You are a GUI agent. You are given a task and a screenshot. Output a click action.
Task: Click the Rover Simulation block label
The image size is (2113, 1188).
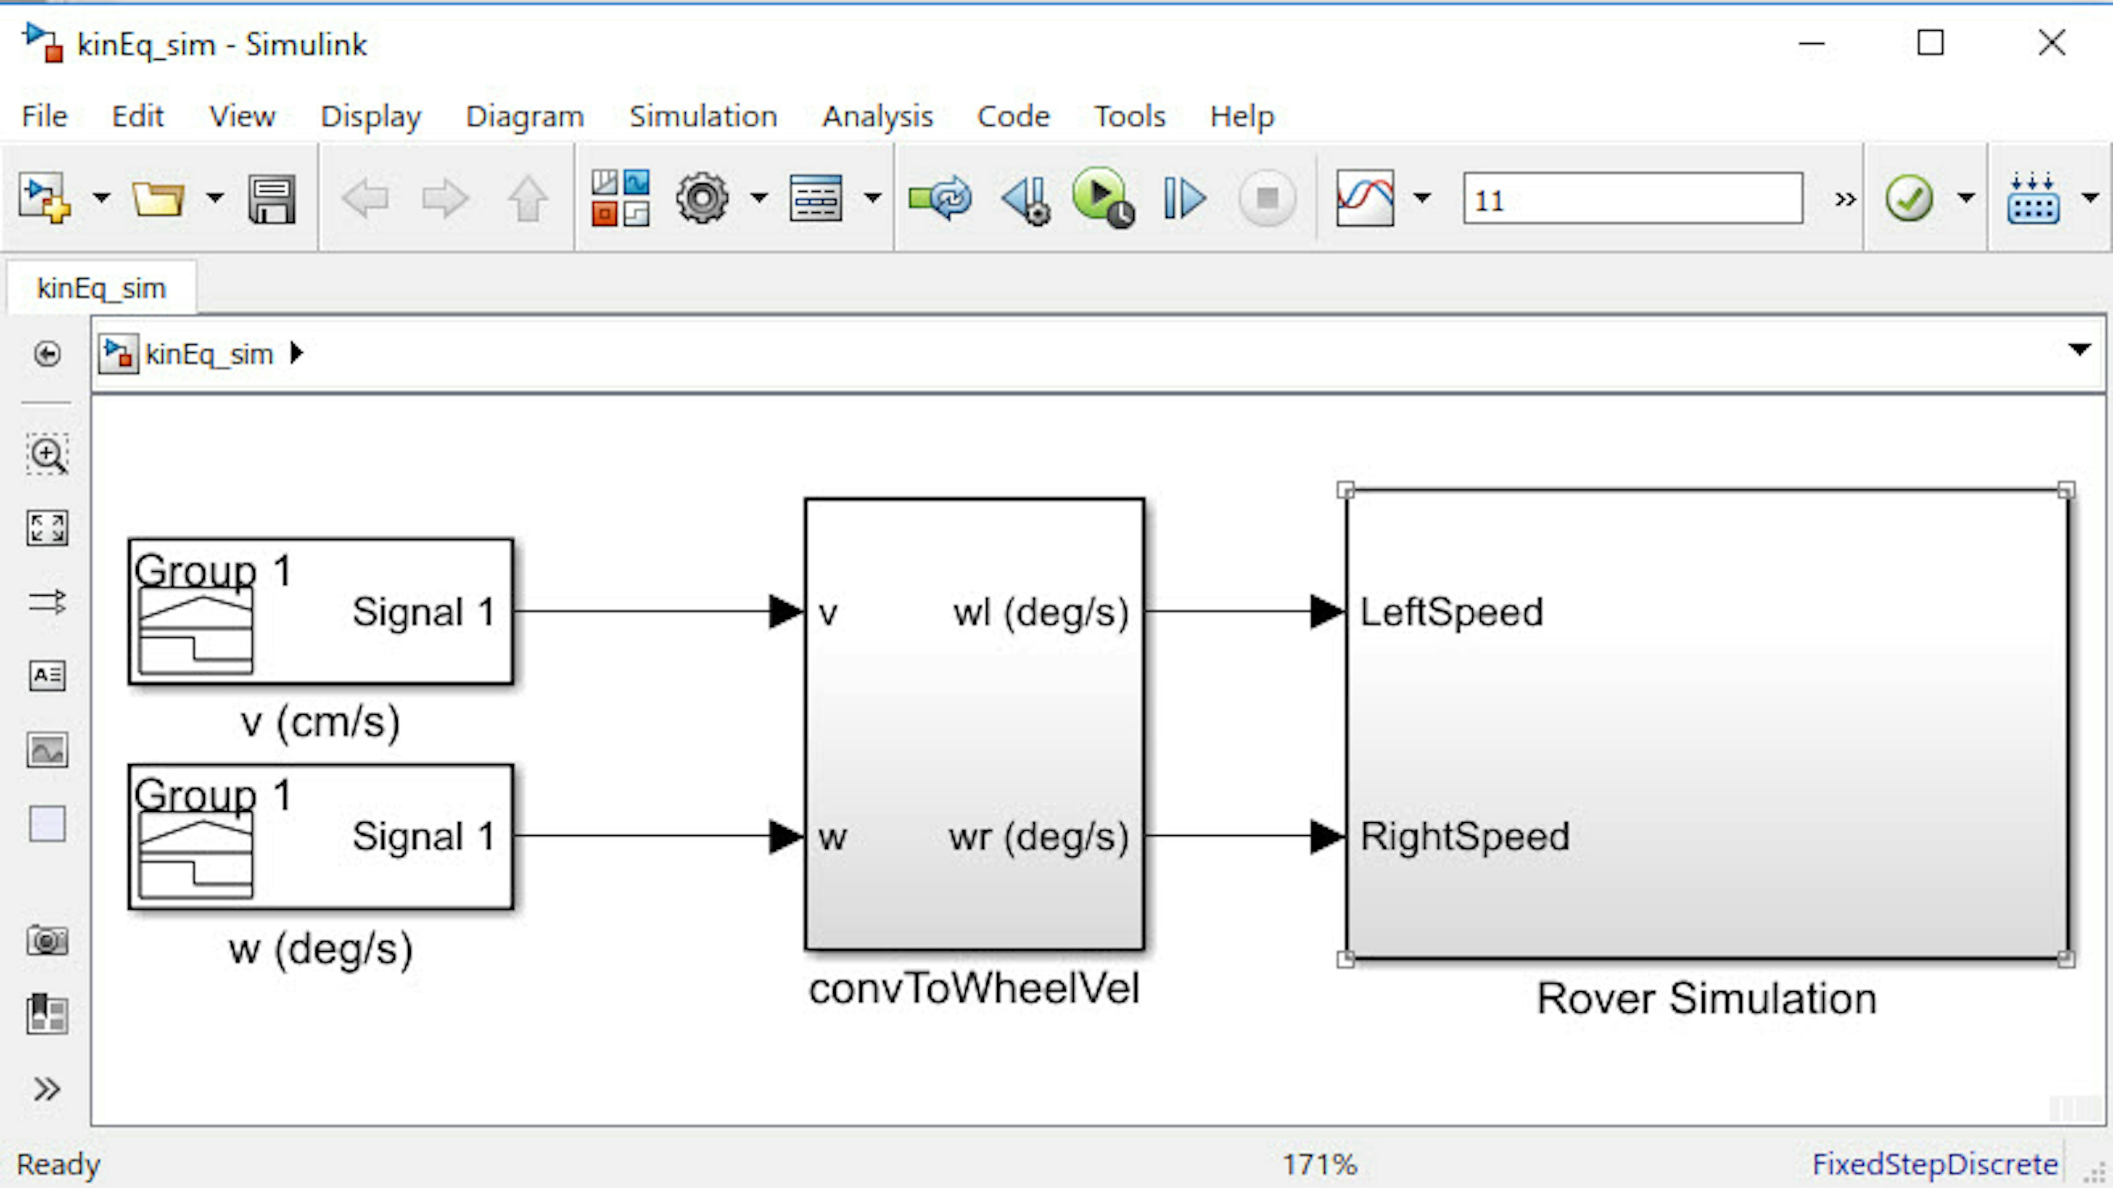1706,999
